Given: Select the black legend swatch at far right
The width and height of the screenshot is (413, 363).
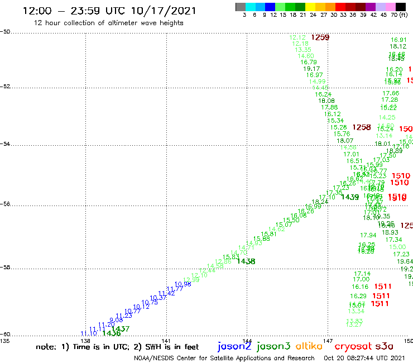Looking at the screenshot, I should point(400,7).
